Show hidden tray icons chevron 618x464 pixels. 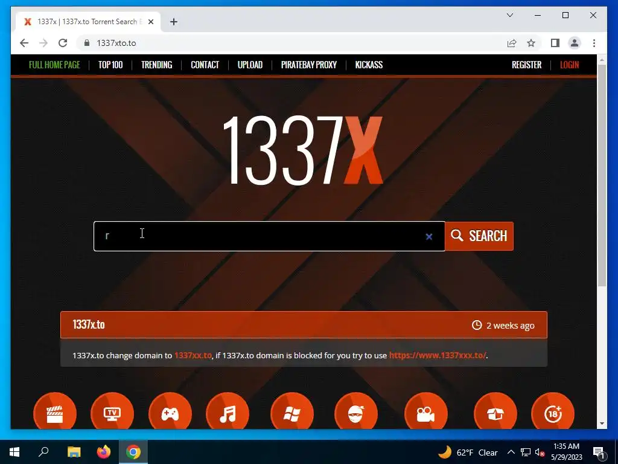[x=511, y=452]
